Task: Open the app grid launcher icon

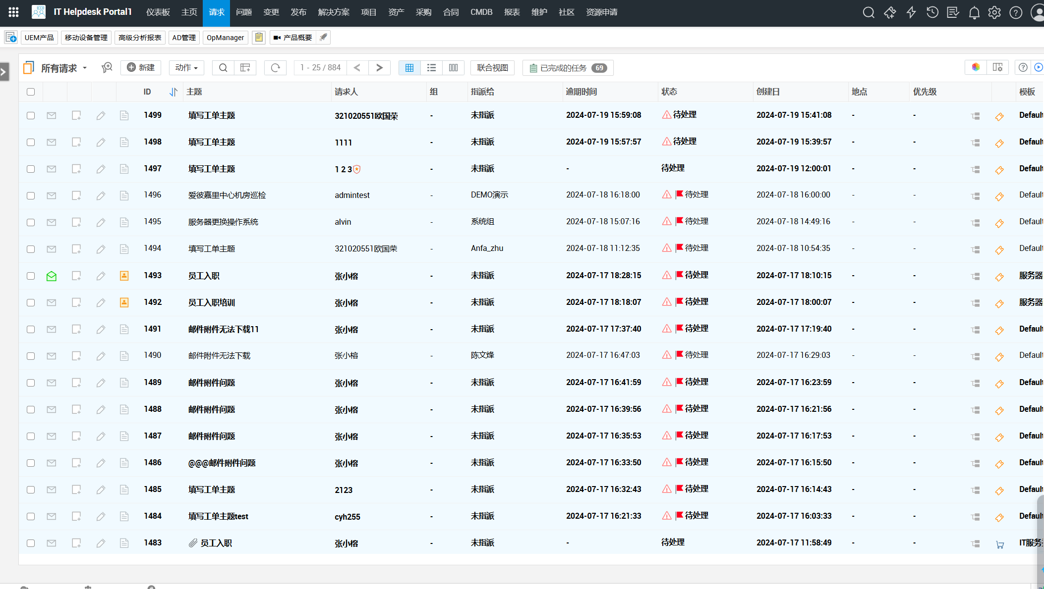Action: coord(13,12)
